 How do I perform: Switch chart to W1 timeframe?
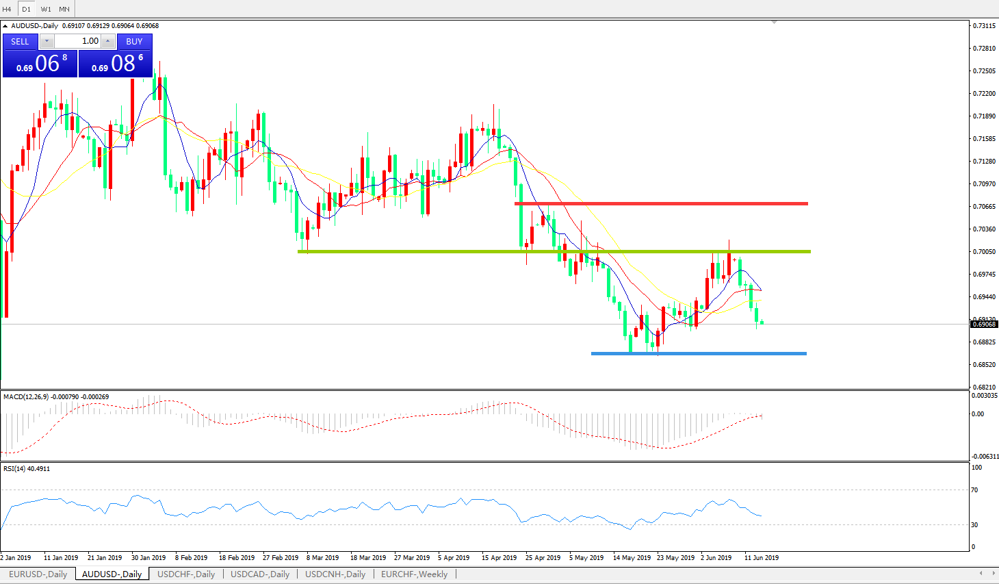coord(46,9)
